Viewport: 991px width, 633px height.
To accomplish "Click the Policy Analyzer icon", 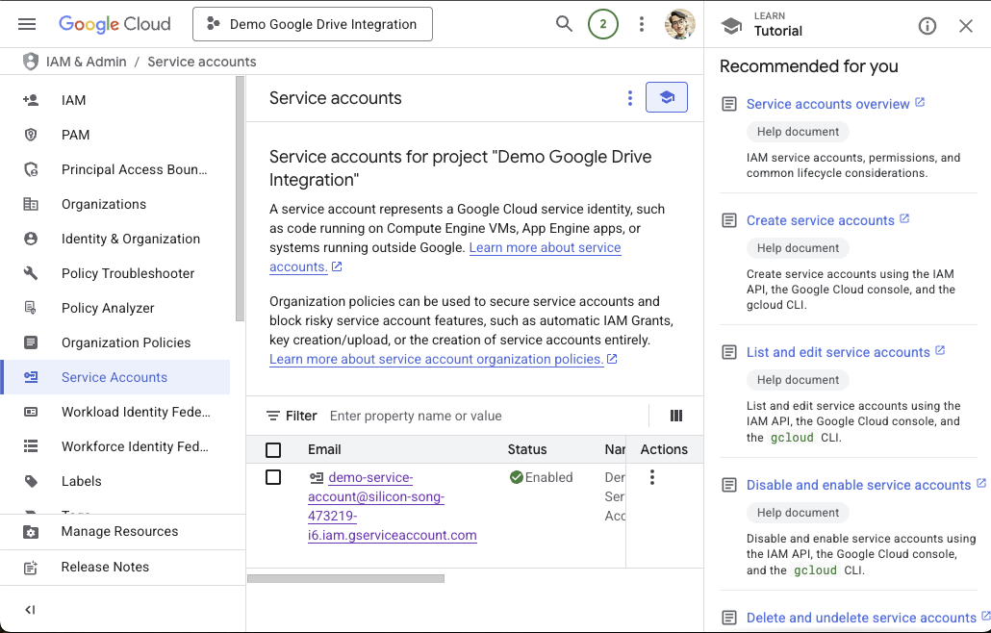I will (x=31, y=308).
